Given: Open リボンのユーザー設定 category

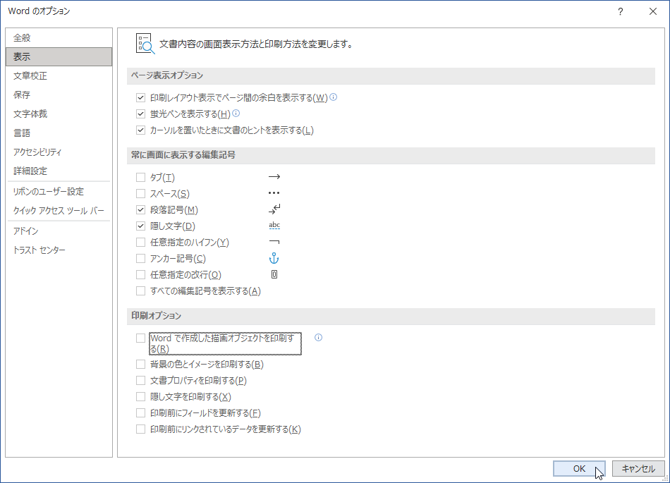Looking at the screenshot, I should [x=59, y=191].
